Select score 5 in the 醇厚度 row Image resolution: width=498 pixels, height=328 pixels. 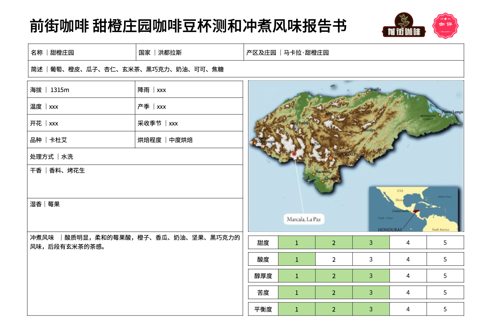pyautogui.click(x=445, y=276)
